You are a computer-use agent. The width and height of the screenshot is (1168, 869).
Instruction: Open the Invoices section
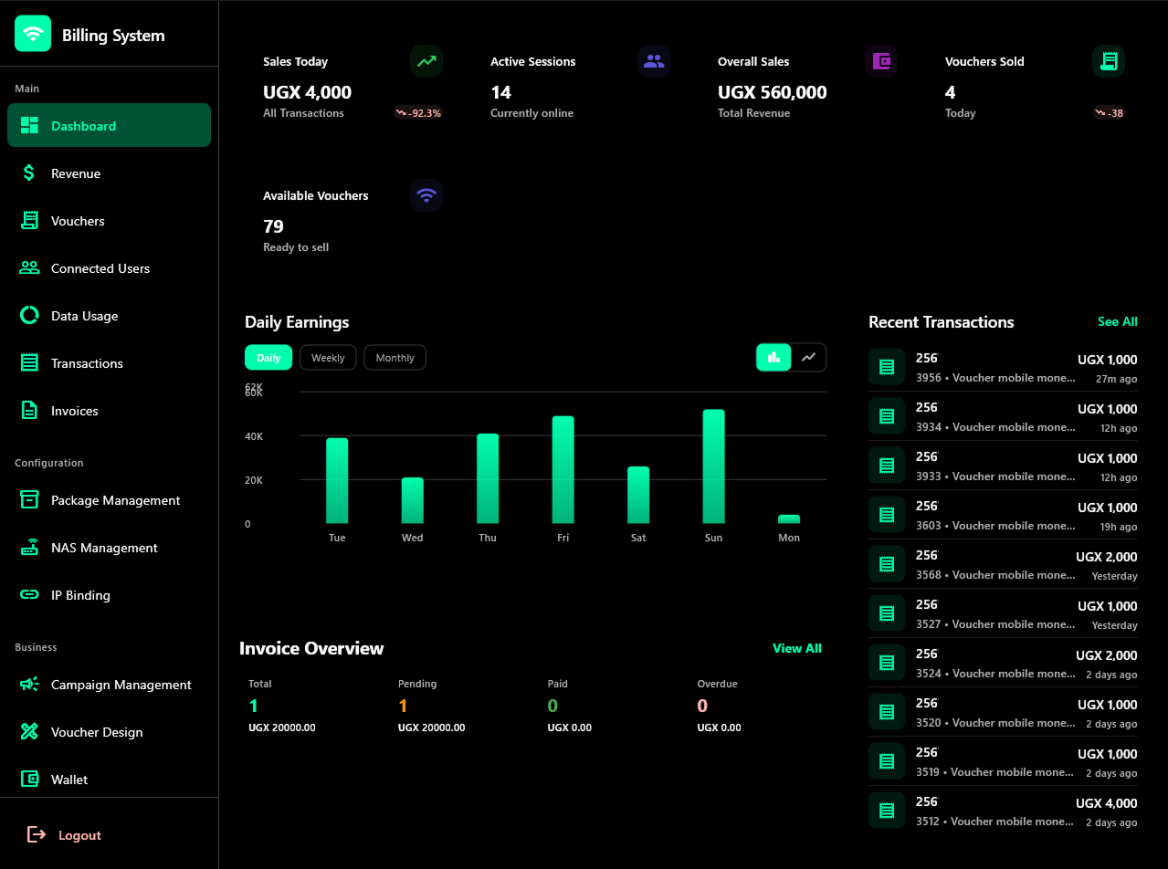click(73, 410)
